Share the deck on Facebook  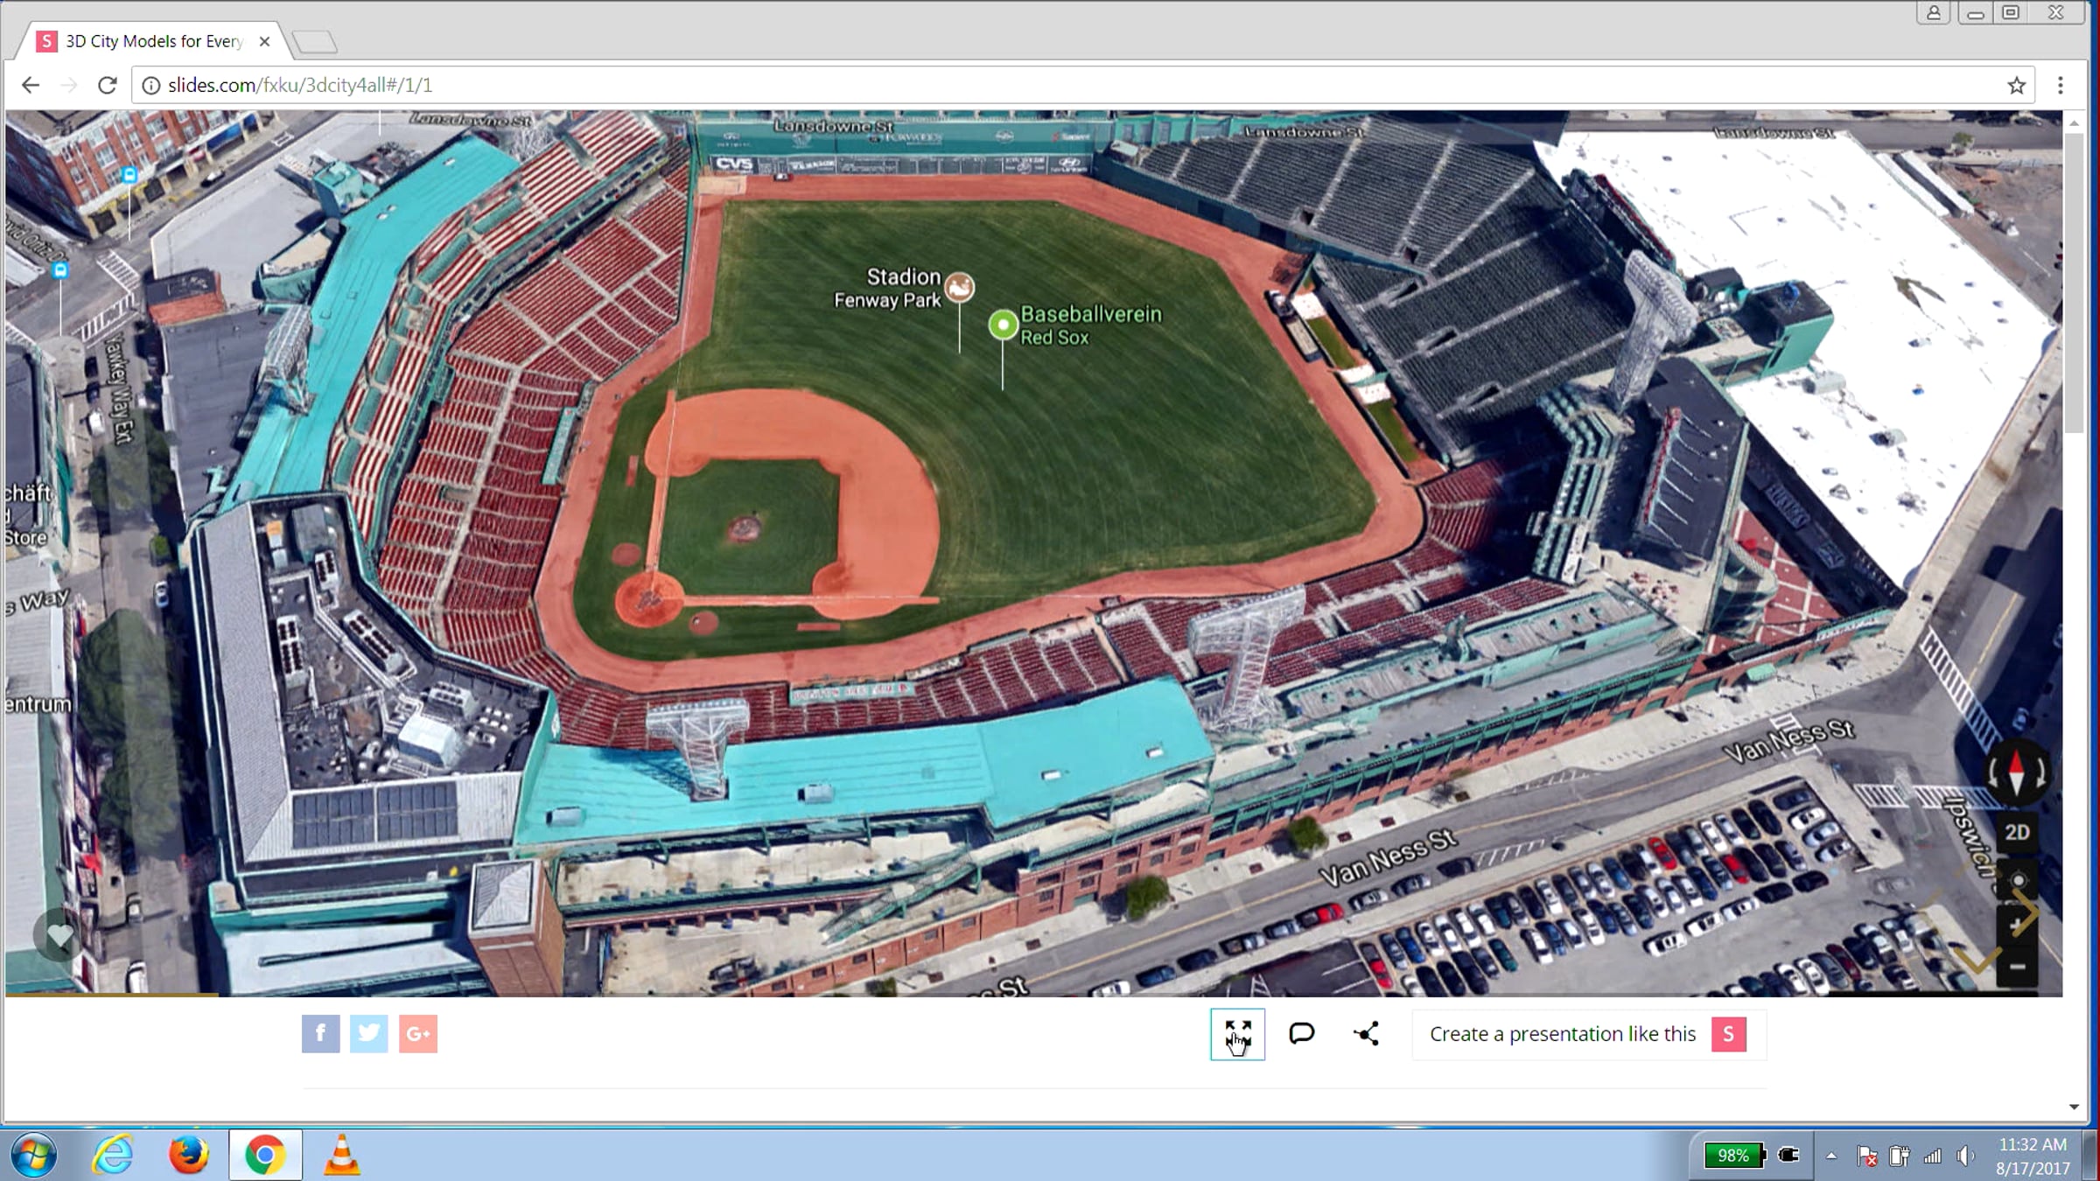click(320, 1034)
